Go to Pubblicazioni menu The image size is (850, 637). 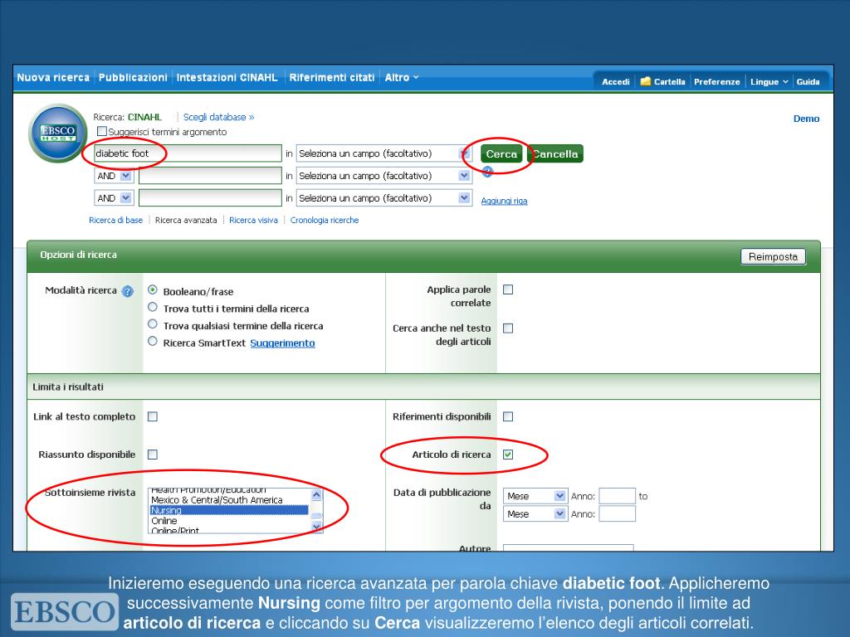pos(133,77)
